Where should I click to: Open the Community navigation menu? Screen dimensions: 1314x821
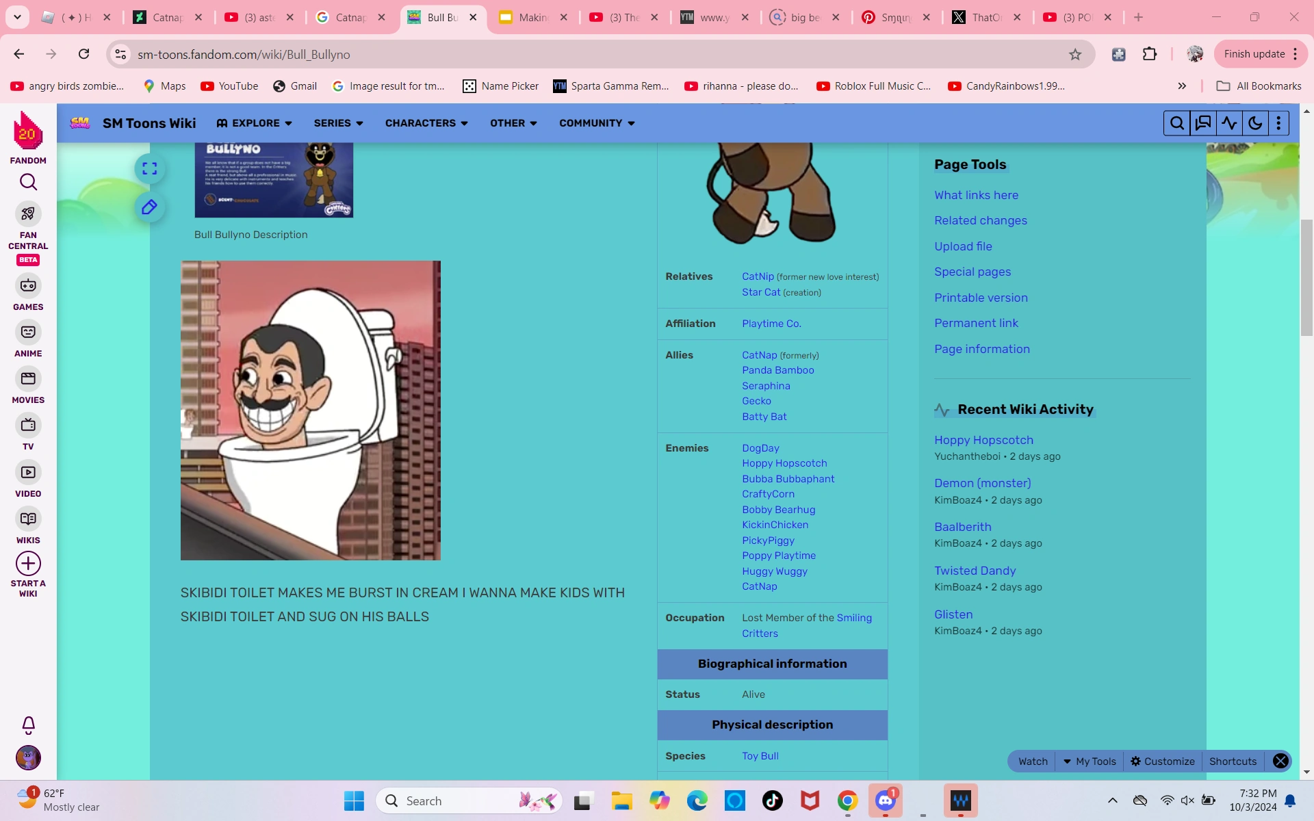coord(597,123)
